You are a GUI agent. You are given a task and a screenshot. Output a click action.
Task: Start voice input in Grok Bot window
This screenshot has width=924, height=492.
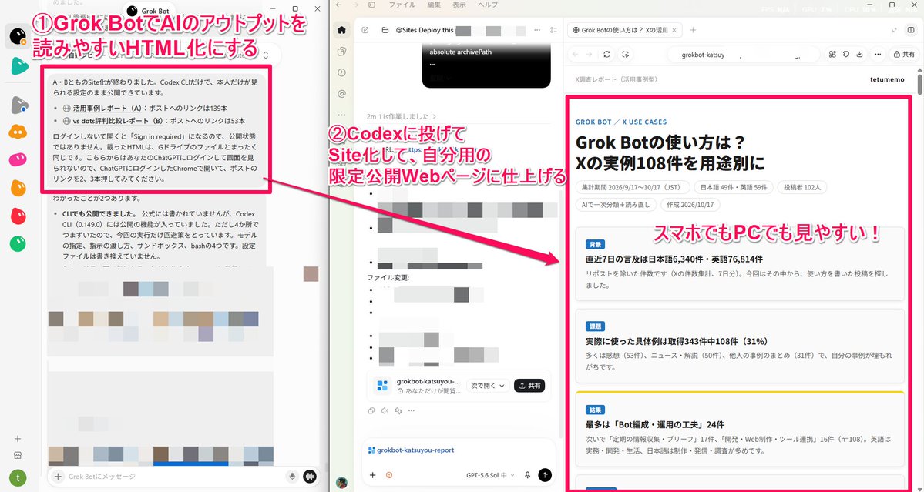point(292,476)
